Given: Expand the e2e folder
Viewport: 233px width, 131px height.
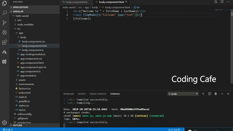Looking at the screenshot, I should (35, 20).
